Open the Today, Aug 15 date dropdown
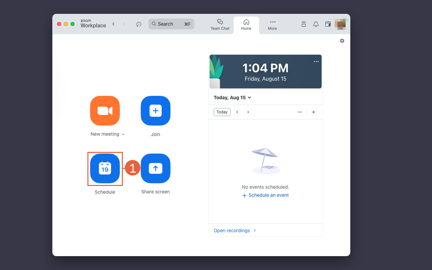The image size is (432, 270). point(232,97)
